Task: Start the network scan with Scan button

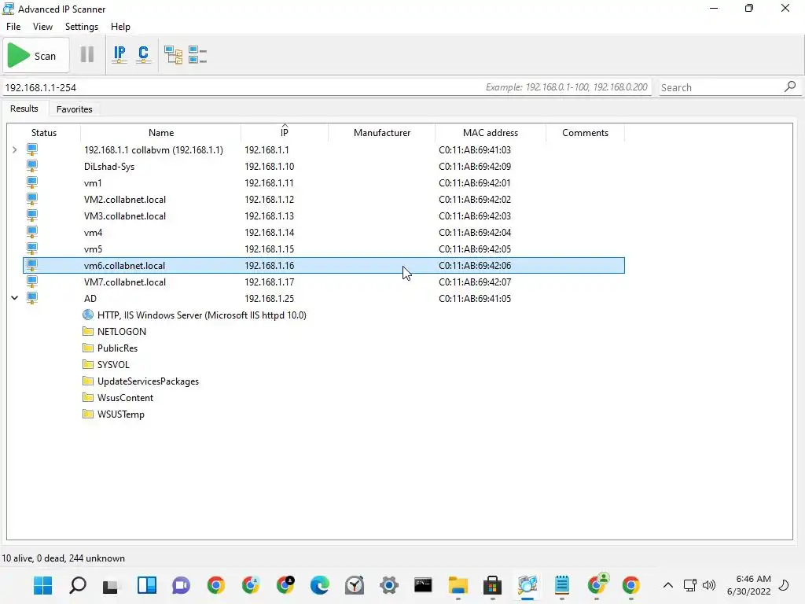Action: click(36, 56)
